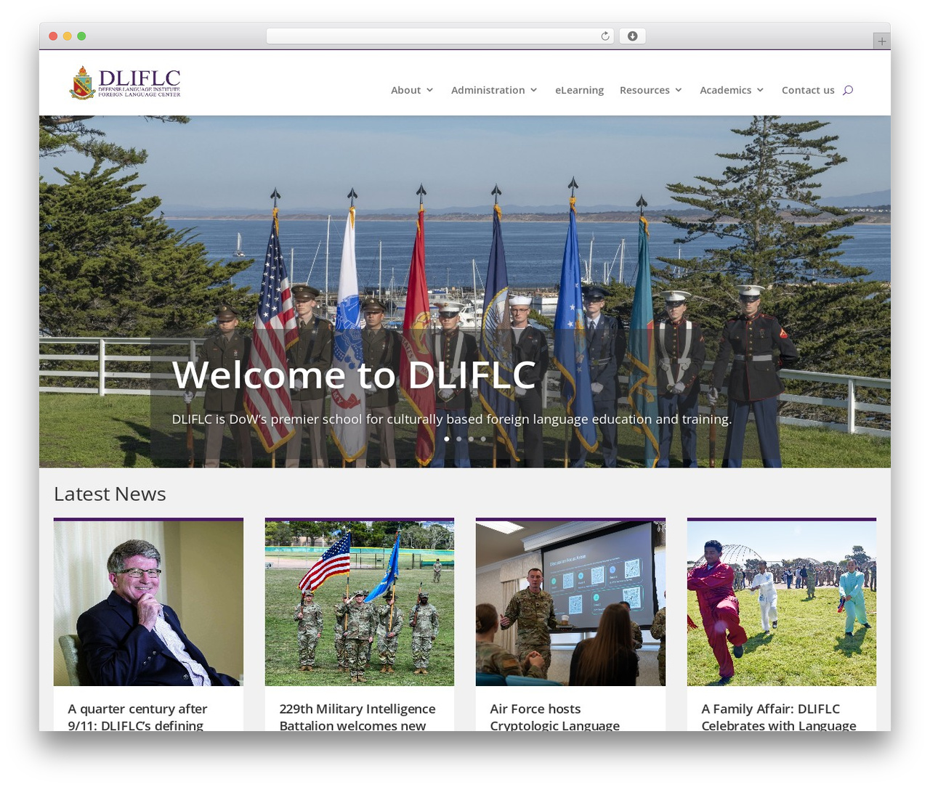The height and width of the screenshot is (787, 930).
Task: Open the Administration menu item
Action: pyautogui.click(x=488, y=90)
